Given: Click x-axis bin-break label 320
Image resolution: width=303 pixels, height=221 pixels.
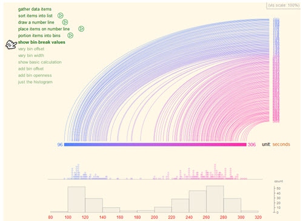Looking at the screenshot, I should [258, 217].
